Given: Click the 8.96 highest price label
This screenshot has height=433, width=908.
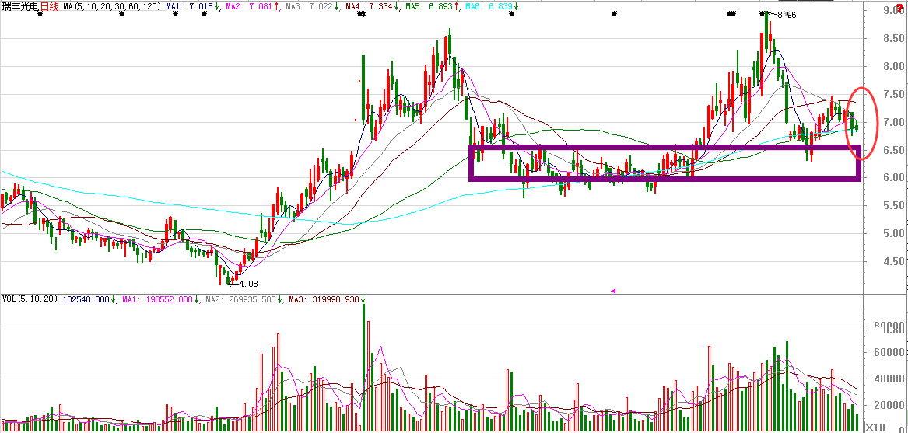Looking at the screenshot, I should 787,15.
